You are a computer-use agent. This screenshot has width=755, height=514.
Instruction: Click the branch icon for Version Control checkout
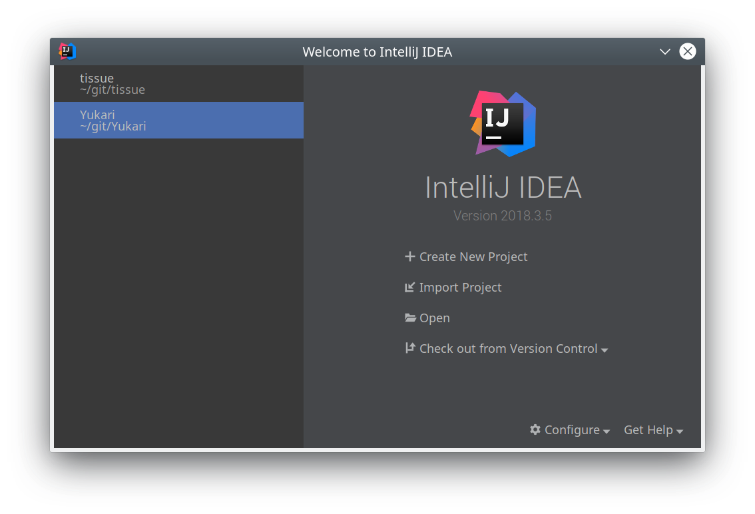coord(410,348)
